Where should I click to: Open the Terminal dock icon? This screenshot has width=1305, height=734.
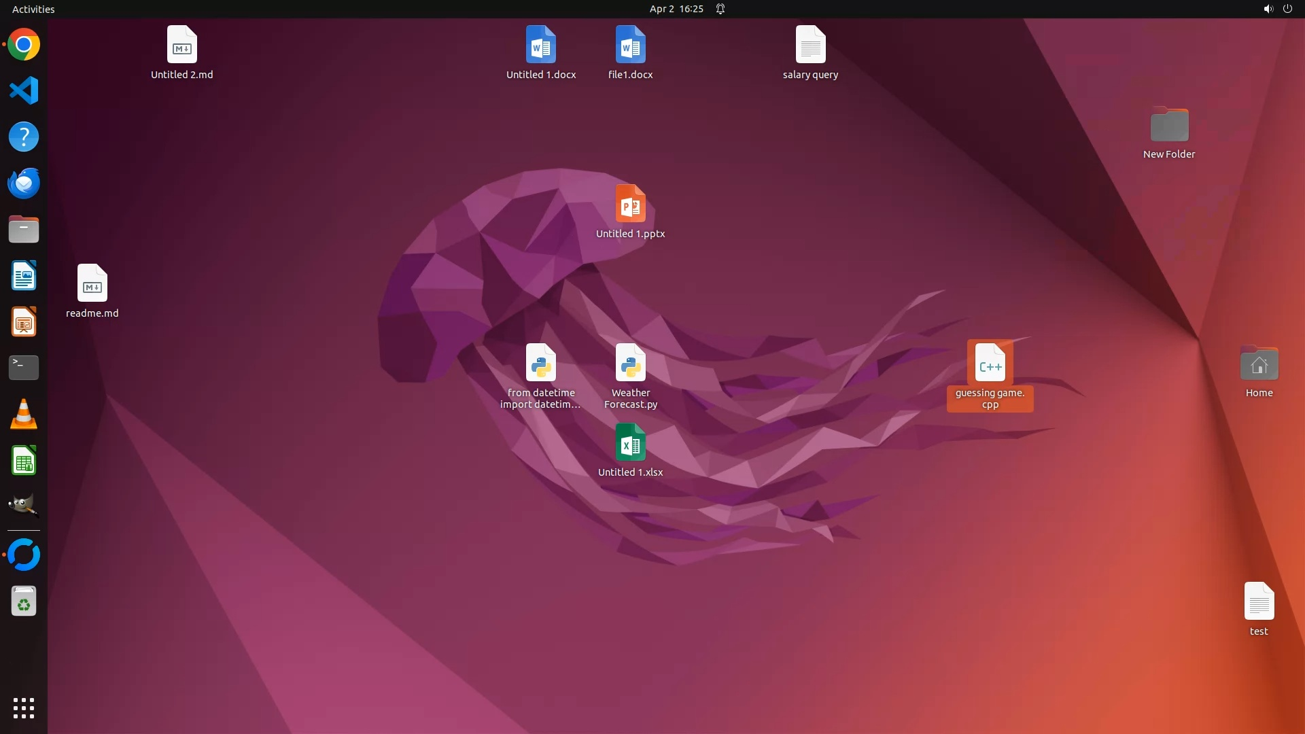pos(24,368)
